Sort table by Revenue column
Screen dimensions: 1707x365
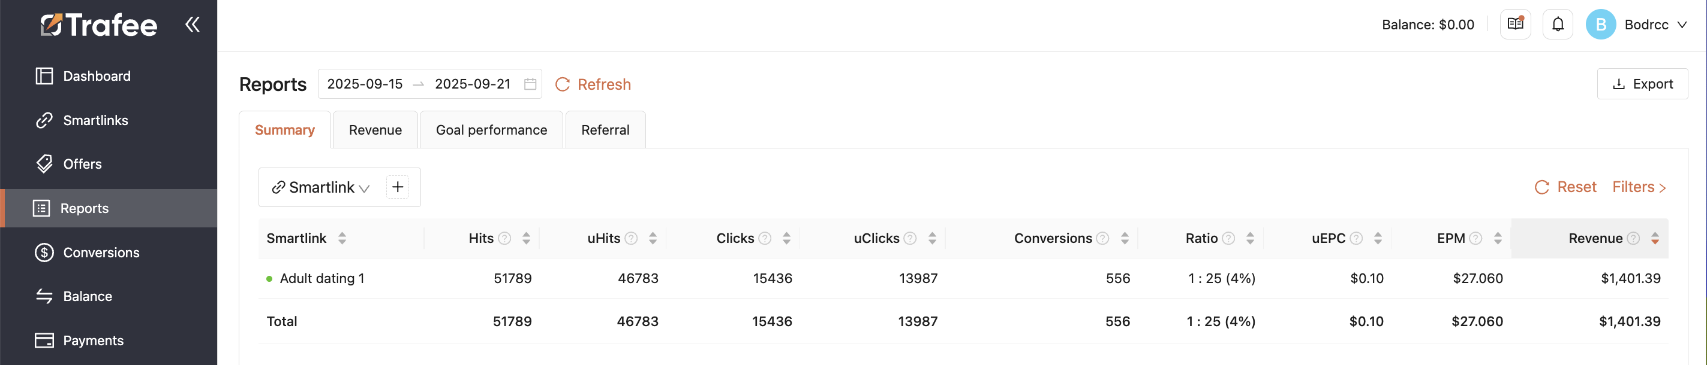(1655, 238)
